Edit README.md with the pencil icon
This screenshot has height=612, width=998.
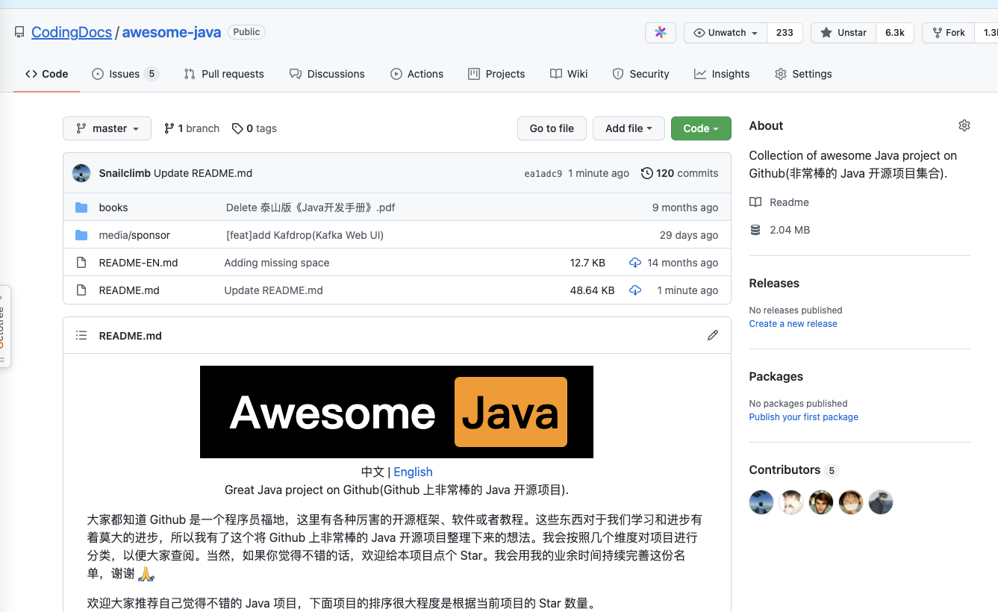(x=713, y=335)
